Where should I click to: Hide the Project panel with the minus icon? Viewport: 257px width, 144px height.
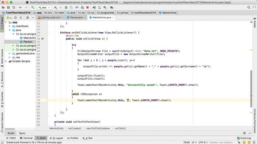tap(33, 18)
